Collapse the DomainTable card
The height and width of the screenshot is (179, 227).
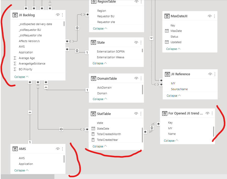(x=100, y=99)
